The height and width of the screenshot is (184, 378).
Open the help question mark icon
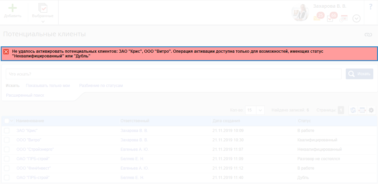(x=371, y=7)
